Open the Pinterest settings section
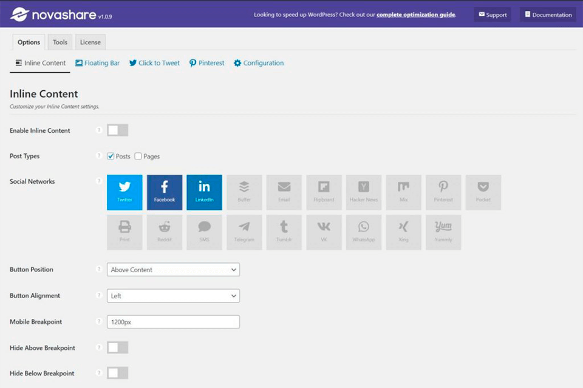This screenshot has width=583, height=388. (206, 63)
